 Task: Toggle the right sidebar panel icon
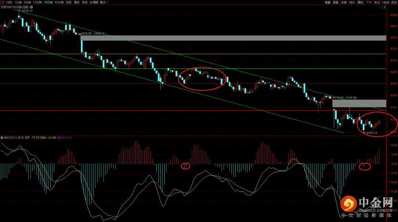(x=386, y=7)
